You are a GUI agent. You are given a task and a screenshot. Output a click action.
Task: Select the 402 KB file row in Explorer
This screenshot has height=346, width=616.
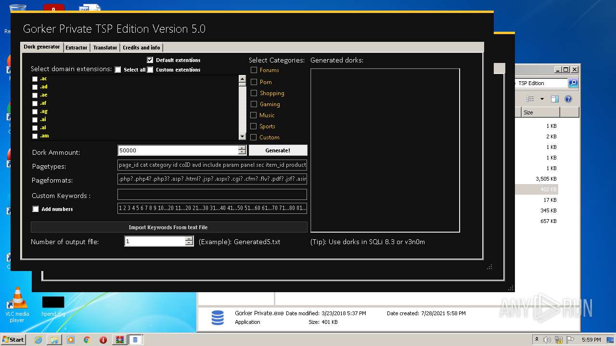537,189
